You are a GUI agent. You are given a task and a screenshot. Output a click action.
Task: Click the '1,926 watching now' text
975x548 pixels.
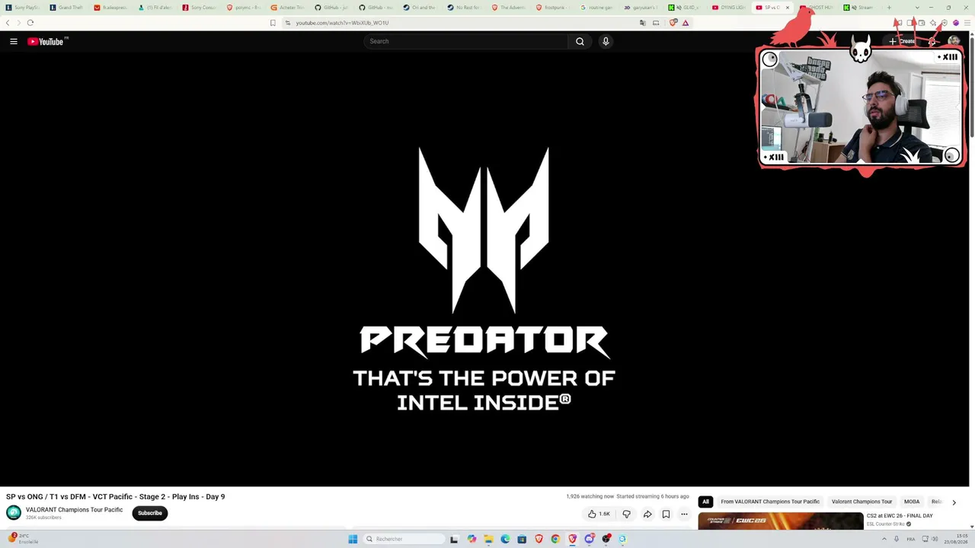590,496
